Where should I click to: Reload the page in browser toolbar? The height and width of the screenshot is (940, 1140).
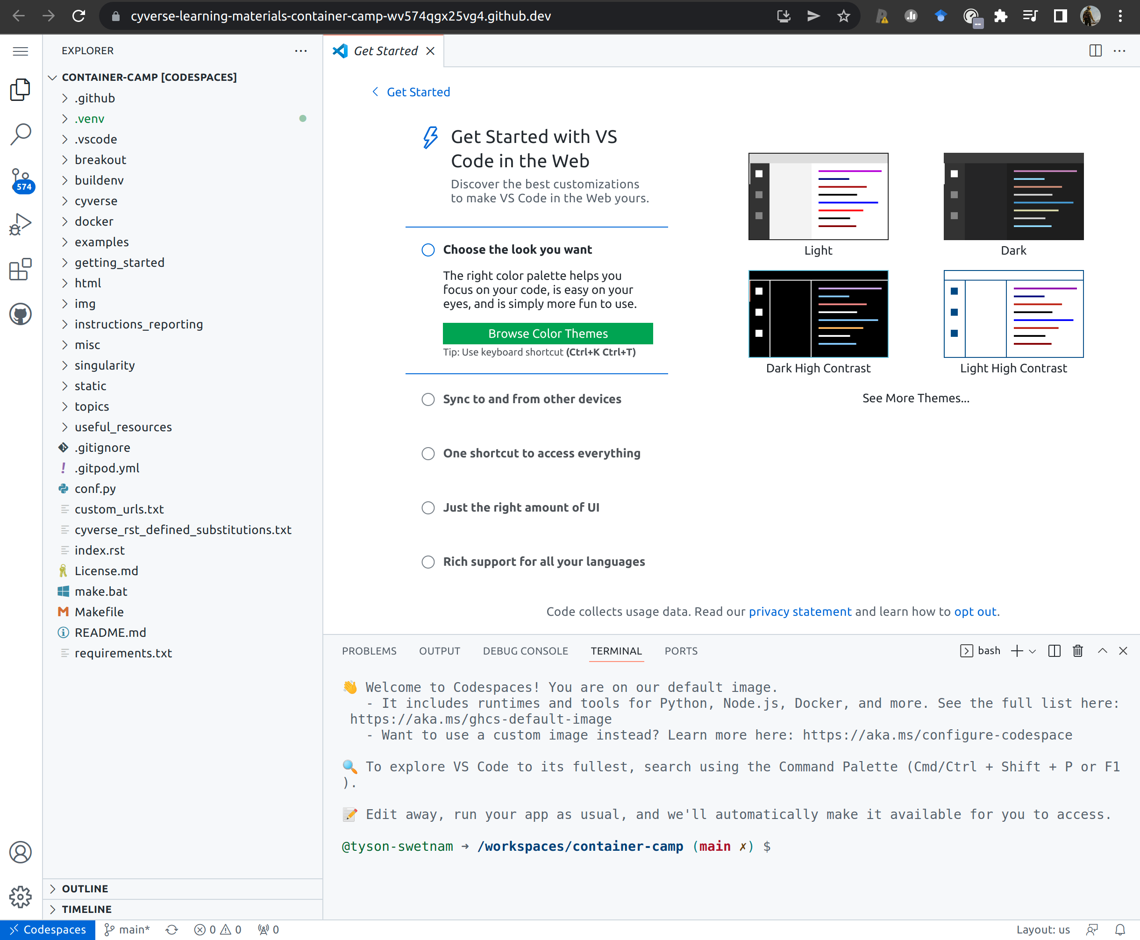click(x=78, y=16)
